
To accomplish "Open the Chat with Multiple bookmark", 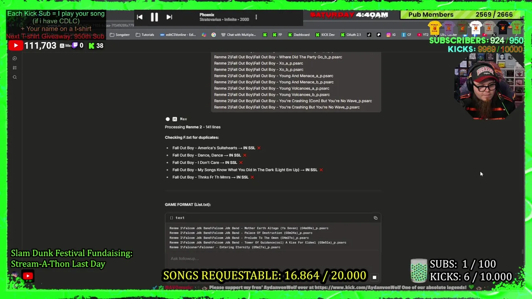I will point(239,35).
